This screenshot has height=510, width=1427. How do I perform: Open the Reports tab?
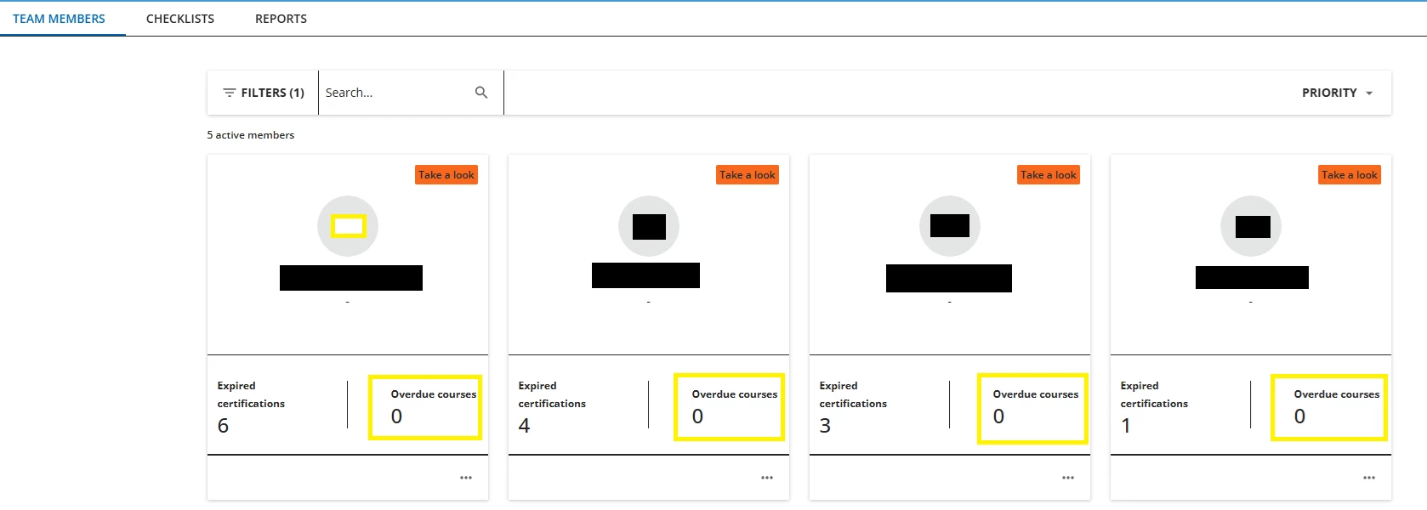(281, 19)
